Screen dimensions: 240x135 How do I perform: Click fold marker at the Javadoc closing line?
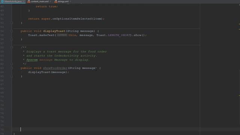(x=12, y=64)
